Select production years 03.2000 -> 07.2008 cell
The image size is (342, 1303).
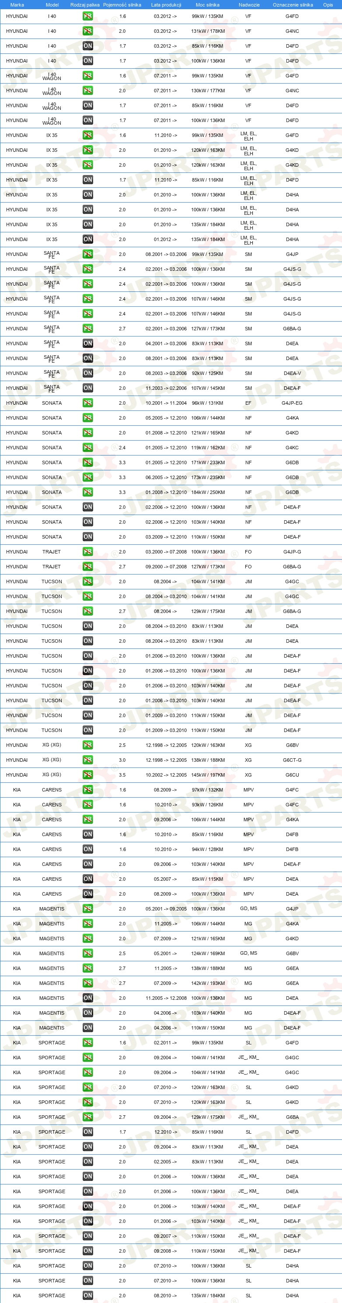coord(166,552)
